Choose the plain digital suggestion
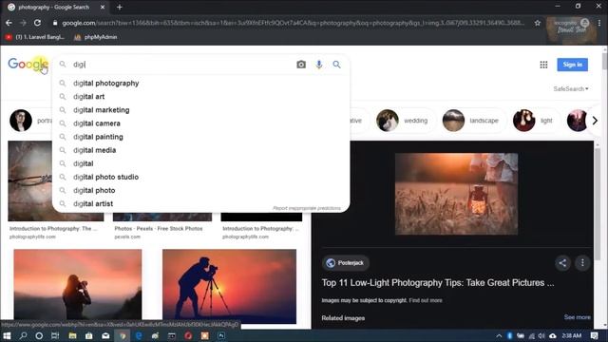The width and height of the screenshot is (608, 342). [200, 163]
